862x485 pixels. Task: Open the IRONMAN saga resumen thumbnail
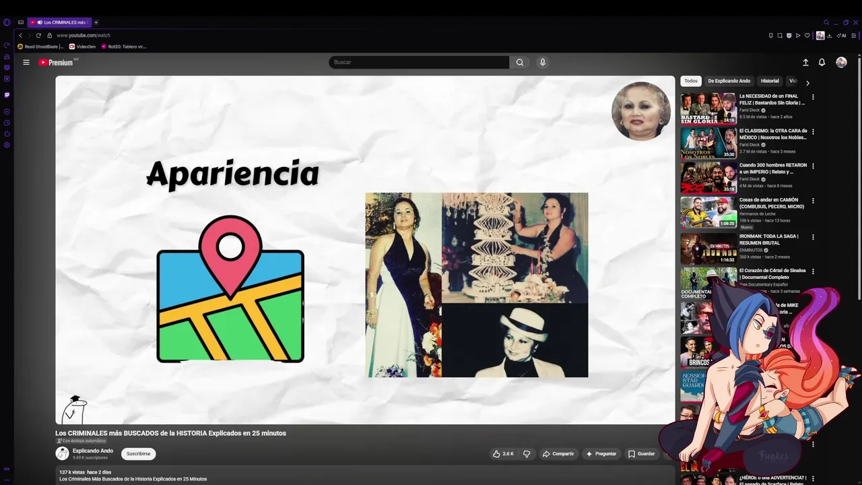click(x=708, y=248)
